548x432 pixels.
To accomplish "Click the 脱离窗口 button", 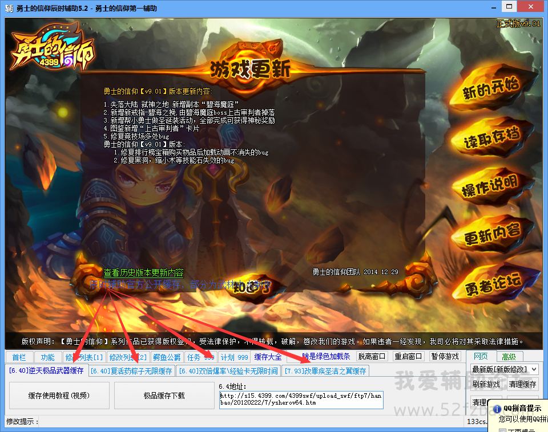I will pos(372,356).
